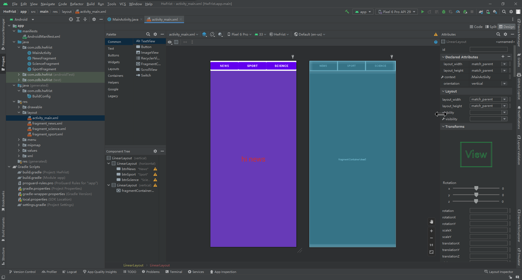Image resolution: width=522 pixels, height=280 pixels.
Task: Click the 1:1 zoom to 100% button
Action: (431, 245)
